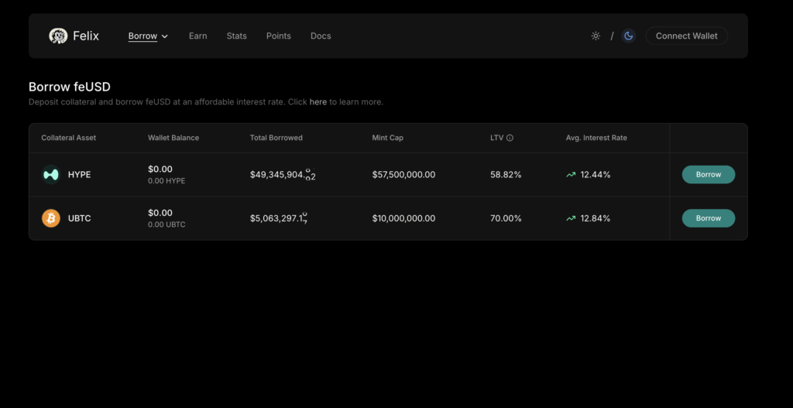Viewport: 793px width, 408px height.
Task: Open the Docs link
Action: (x=321, y=36)
